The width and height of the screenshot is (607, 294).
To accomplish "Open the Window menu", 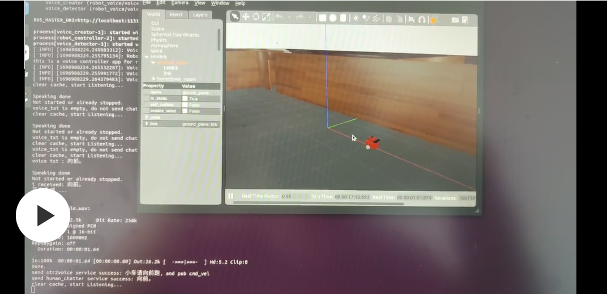I will (x=220, y=3).
